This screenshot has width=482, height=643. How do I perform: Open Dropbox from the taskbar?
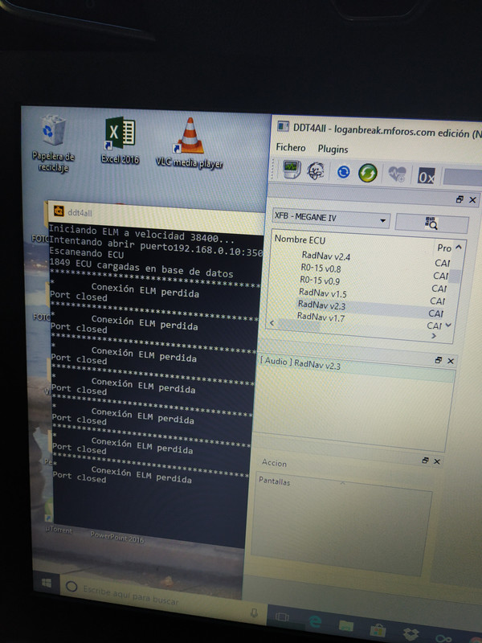coord(411,633)
